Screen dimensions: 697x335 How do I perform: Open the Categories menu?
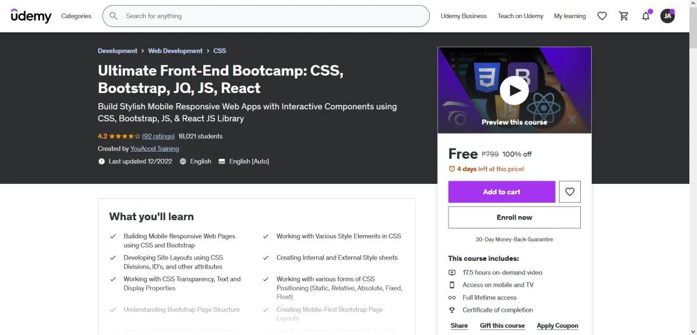tap(76, 16)
